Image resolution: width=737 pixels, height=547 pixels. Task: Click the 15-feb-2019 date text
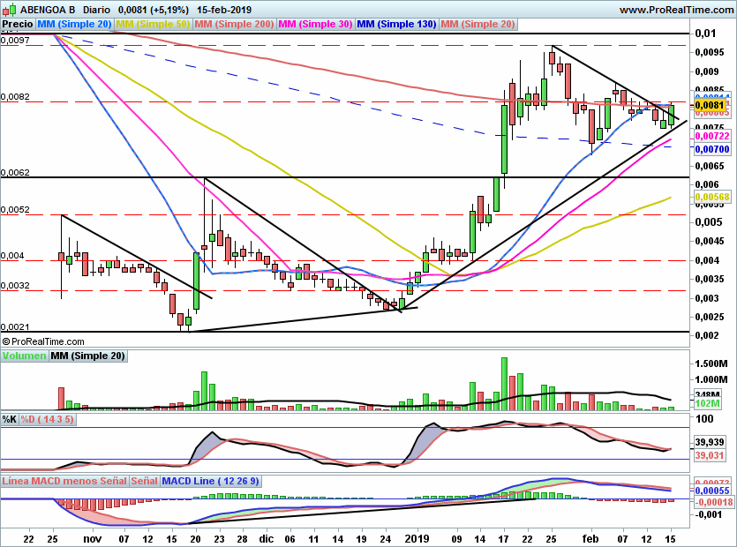223,10
